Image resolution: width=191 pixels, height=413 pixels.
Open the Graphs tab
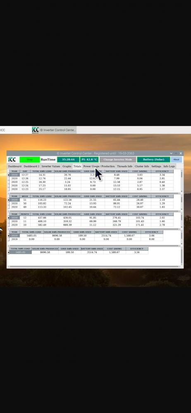[67, 166]
